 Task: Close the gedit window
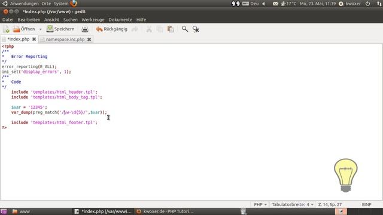point(5,11)
